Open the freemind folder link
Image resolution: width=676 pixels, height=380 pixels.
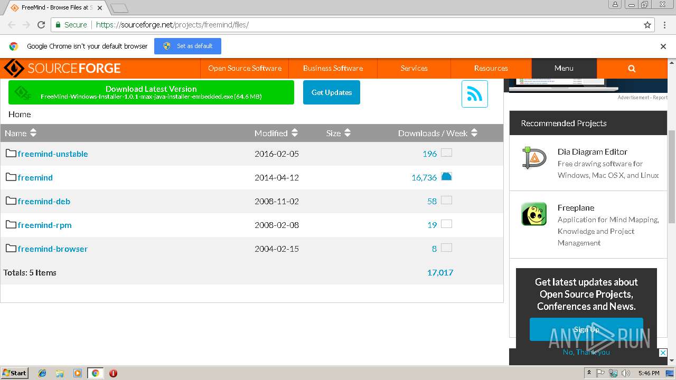(x=35, y=177)
